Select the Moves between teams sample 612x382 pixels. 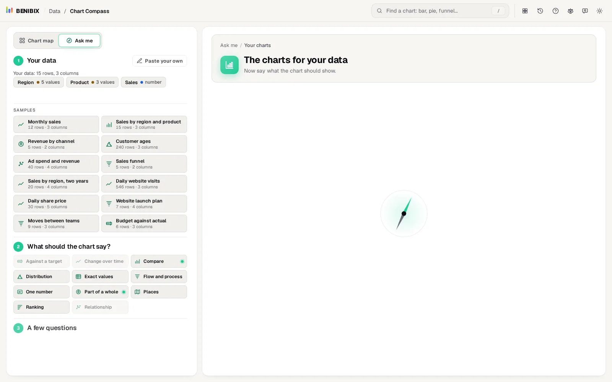click(56, 223)
